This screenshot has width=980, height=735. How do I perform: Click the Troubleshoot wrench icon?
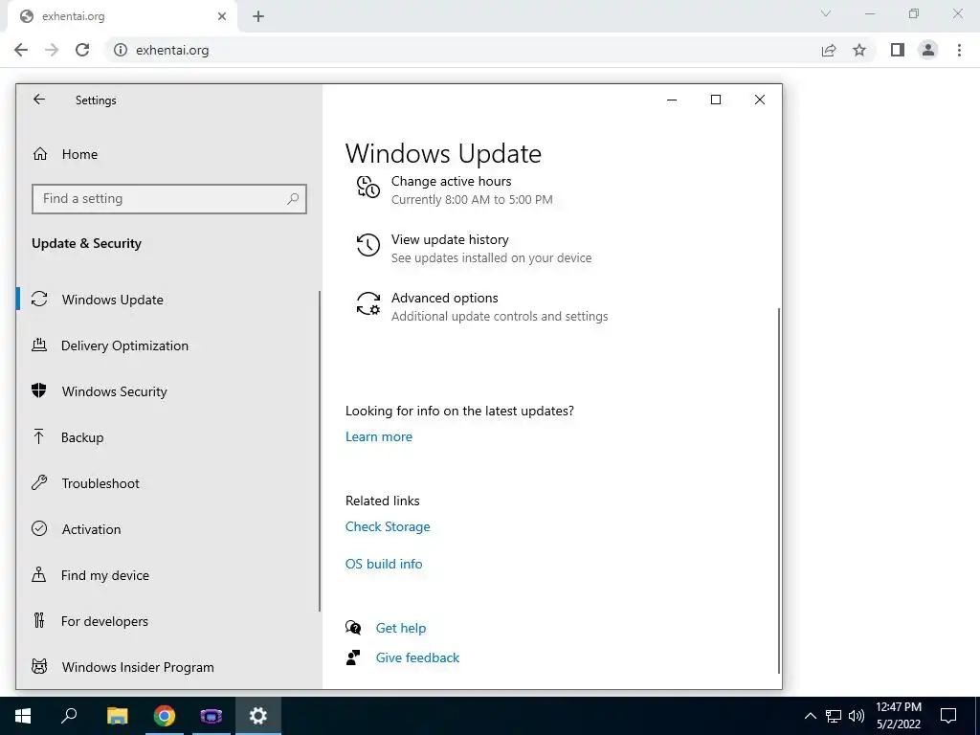coord(39,482)
